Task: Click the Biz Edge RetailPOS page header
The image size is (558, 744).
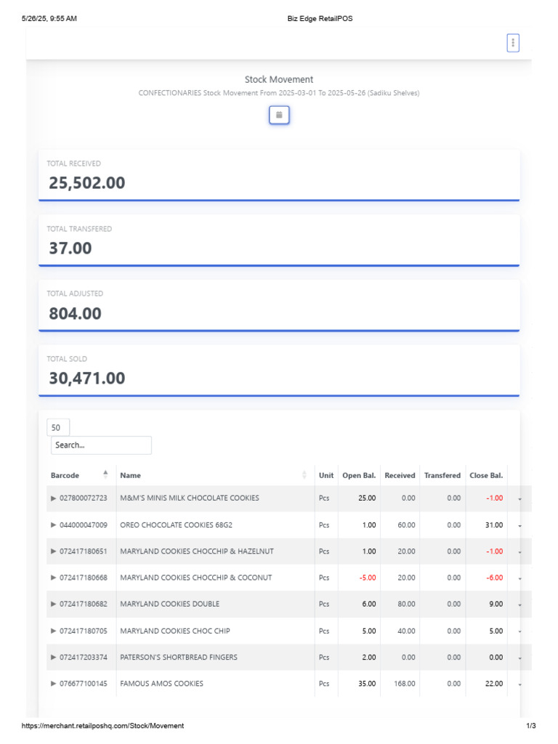Action: click(320, 18)
